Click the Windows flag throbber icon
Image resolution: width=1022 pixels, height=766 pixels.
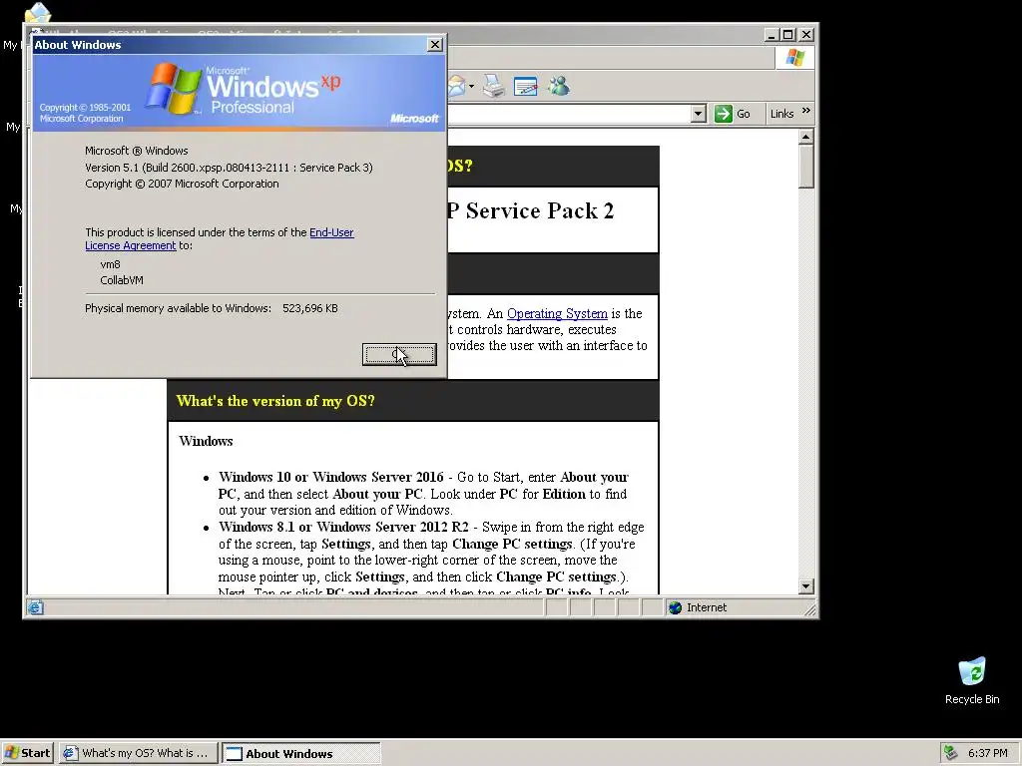[794, 58]
